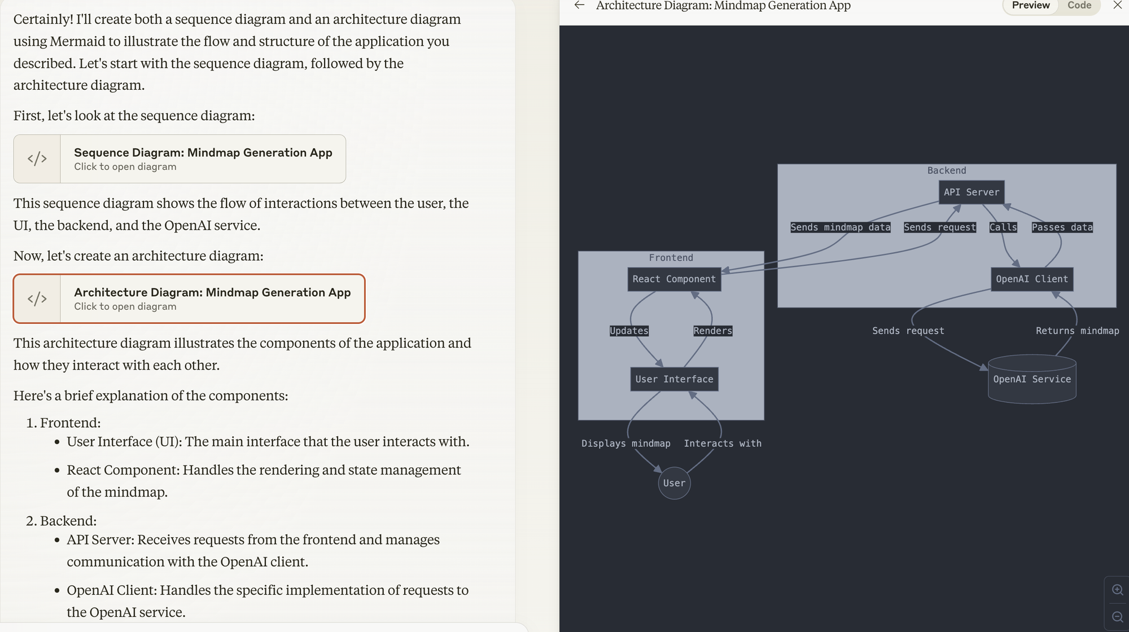Zoom out of the diagram

[1117, 617]
